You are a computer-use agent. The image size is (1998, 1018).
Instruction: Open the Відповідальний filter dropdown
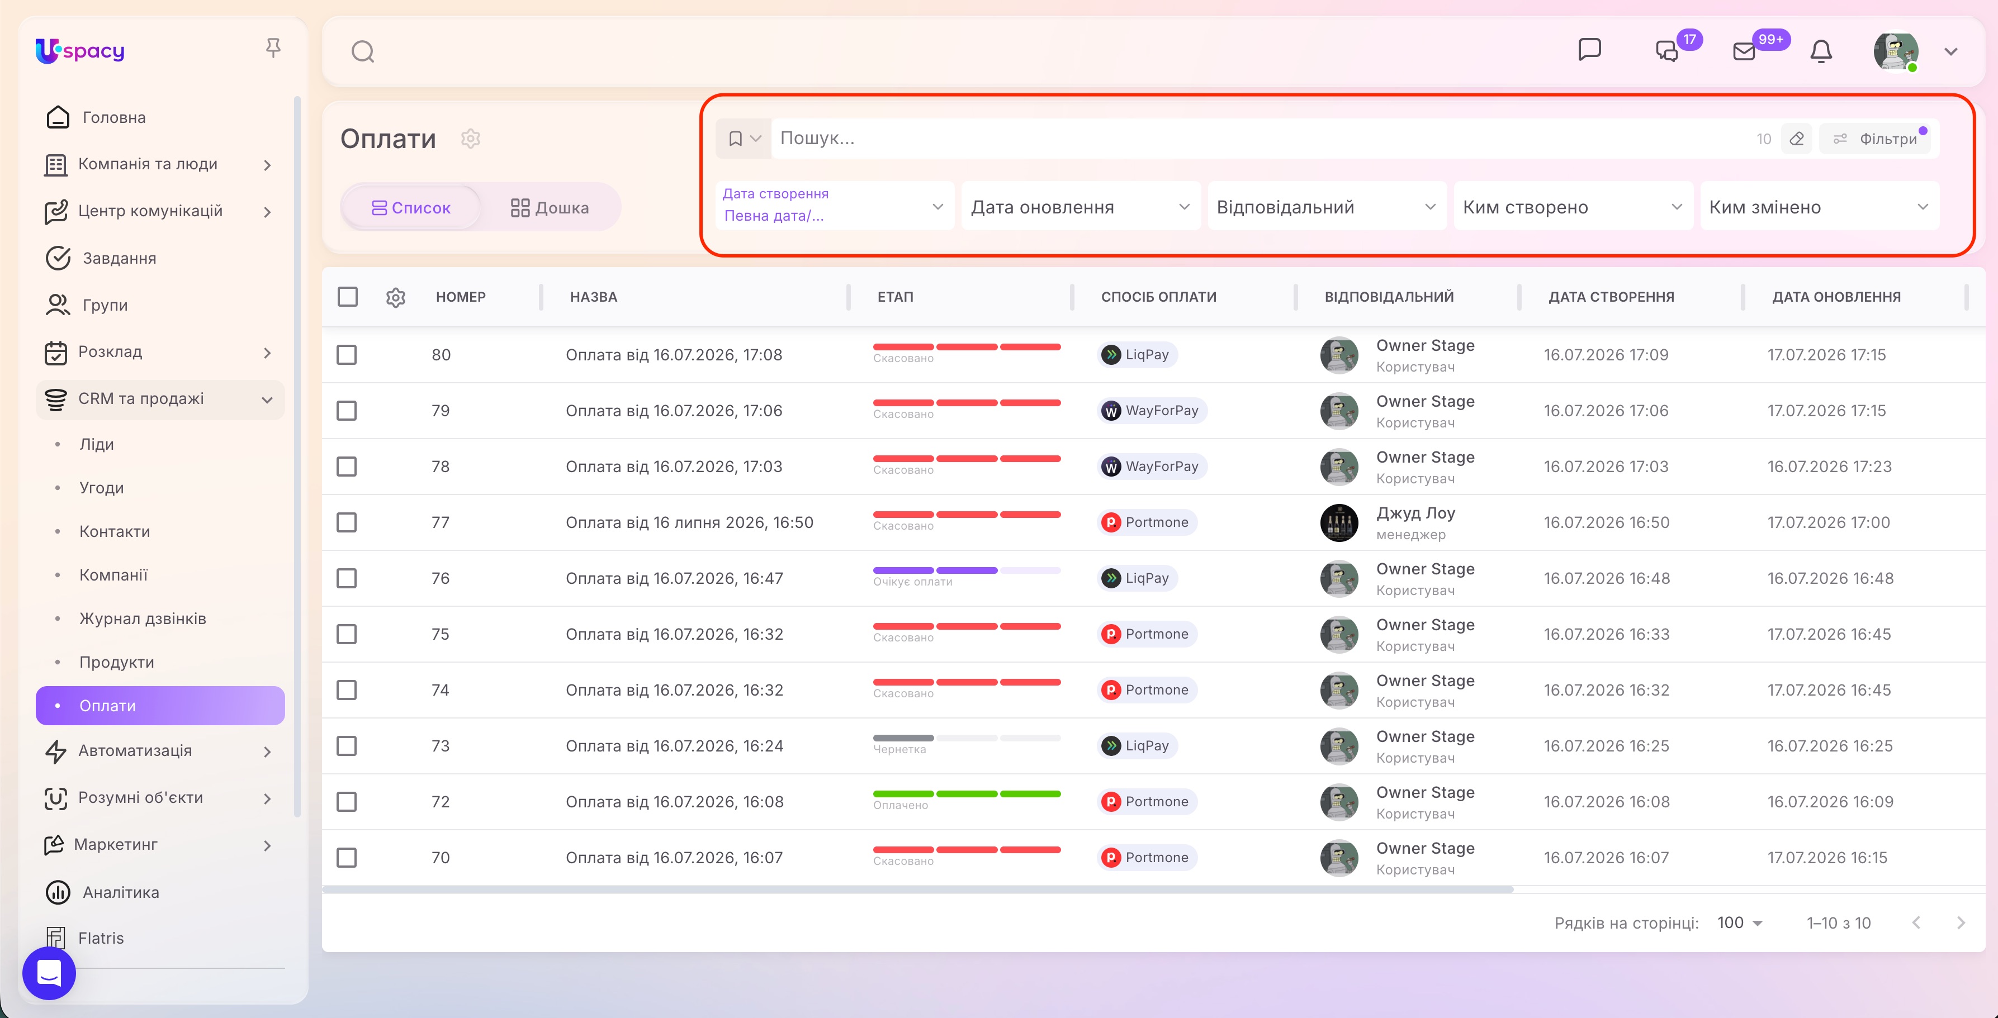pos(1326,207)
